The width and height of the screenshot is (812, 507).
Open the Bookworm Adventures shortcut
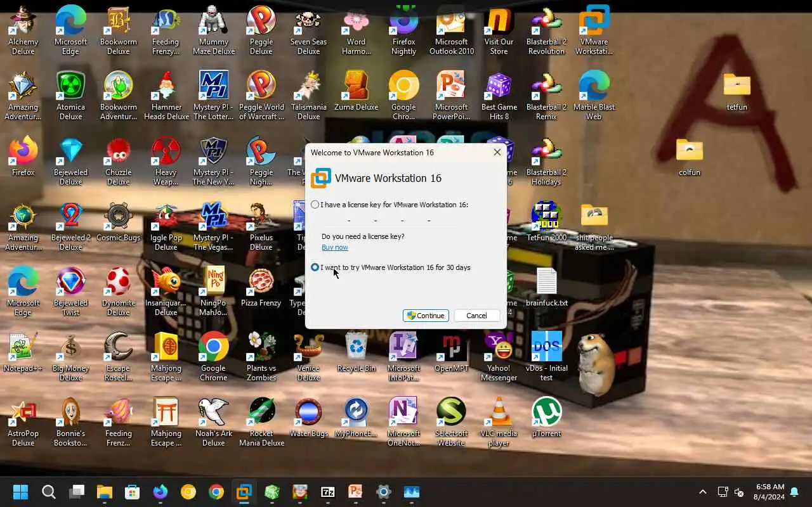(x=118, y=96)
